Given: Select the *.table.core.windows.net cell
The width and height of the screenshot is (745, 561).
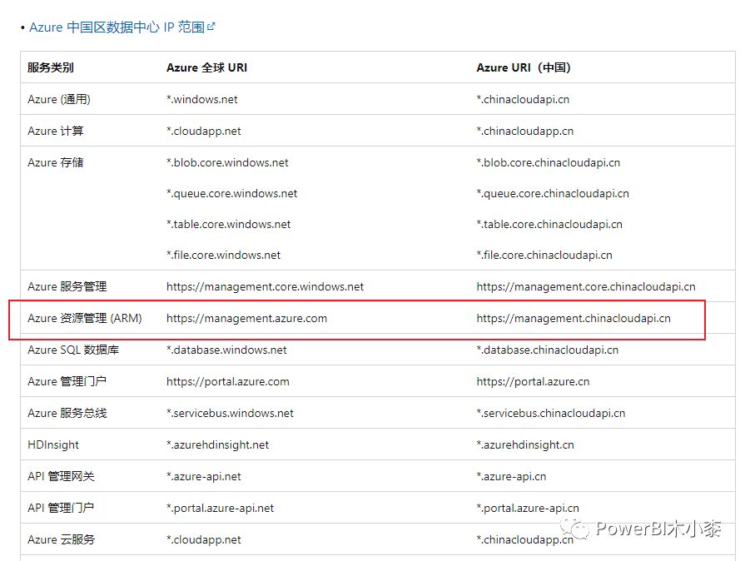Looking at the screenshot, I should click(229, 224).
